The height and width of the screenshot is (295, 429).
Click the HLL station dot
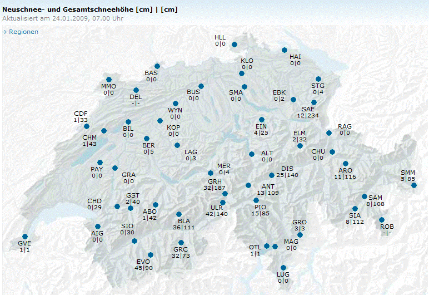pyautogui.click(x=235, y=45)
